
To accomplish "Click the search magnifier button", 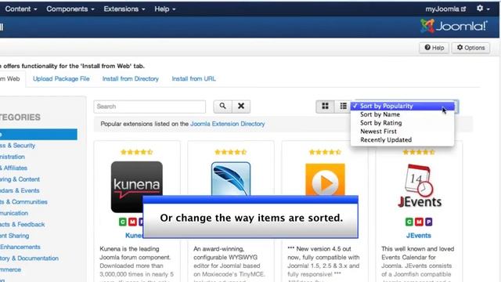I will 222,107.
